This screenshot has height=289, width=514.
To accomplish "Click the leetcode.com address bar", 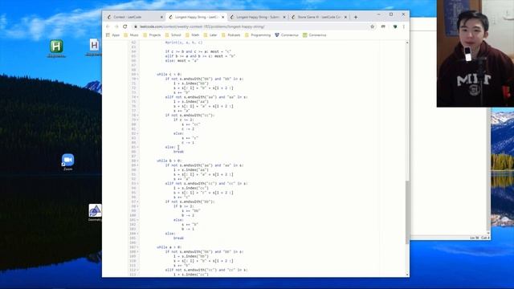I will tap(251, 26).
